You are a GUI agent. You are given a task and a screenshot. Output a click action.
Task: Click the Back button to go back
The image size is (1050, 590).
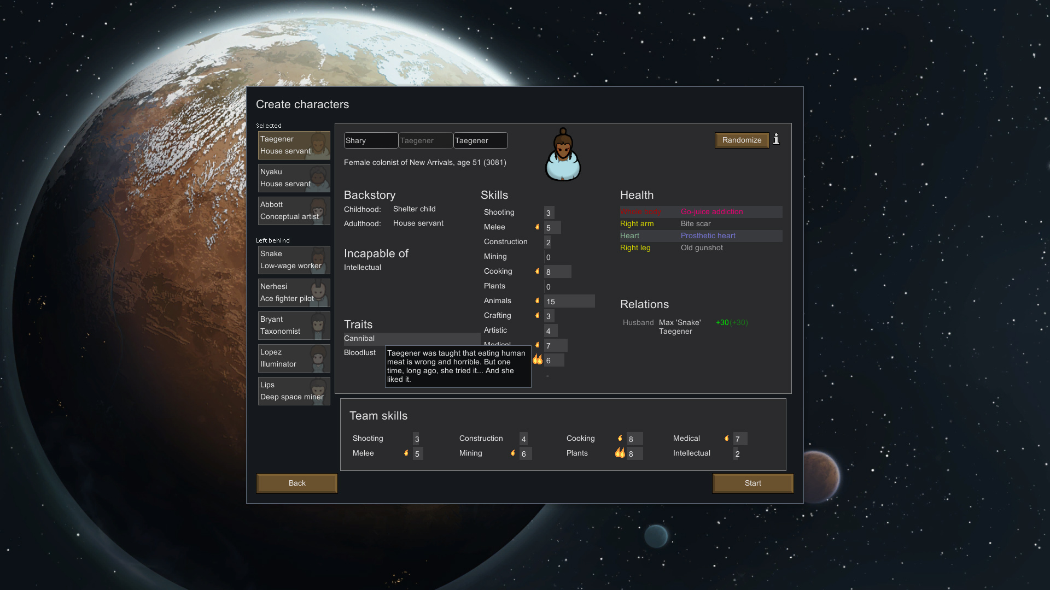point(296,483)
